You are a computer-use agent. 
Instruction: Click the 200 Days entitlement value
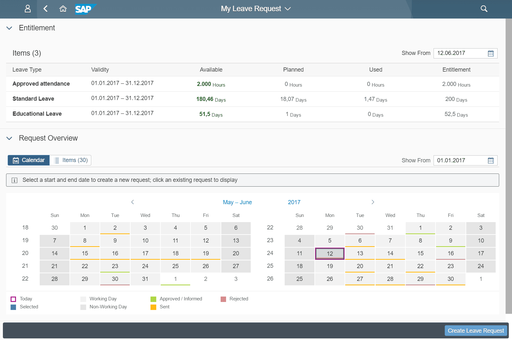click(456, 99)
